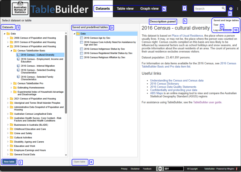Open the help question mark icon
The image size is (241, 172).
[231, 9]
